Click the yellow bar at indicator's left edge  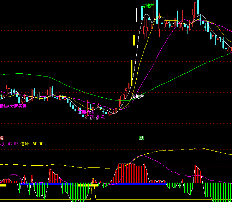(3, 185)
